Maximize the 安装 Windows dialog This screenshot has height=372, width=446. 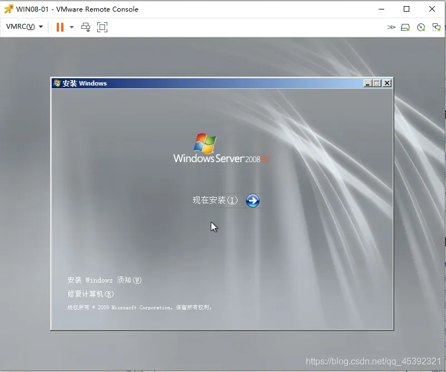377,83
